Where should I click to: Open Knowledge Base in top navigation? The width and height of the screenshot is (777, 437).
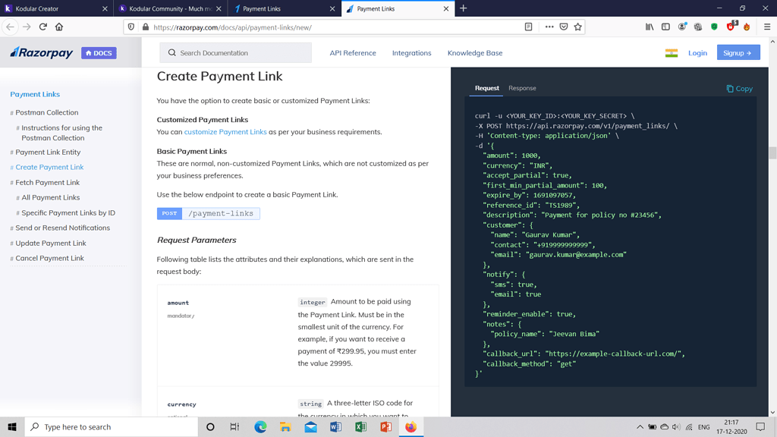coord(475,53)
